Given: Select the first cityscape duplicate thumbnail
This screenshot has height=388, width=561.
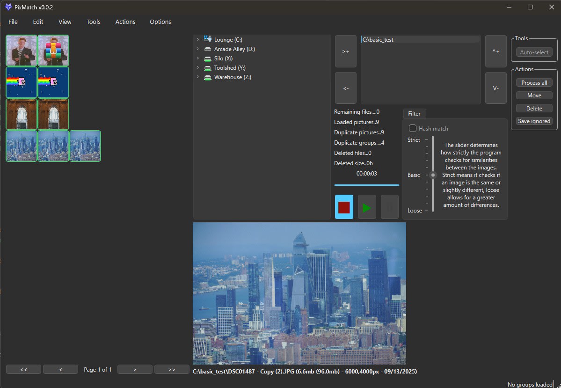Looking at the screenshot, I should point(21,146).
